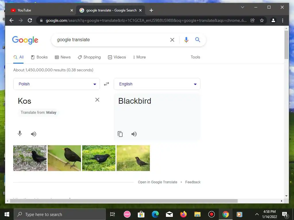Click the padlock site info icon
294x220 pixels.
pos(41,20)
